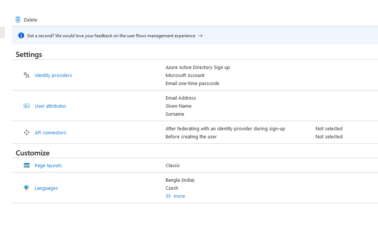
Task: Select 'Czech' language text
Action: point(172,188)
